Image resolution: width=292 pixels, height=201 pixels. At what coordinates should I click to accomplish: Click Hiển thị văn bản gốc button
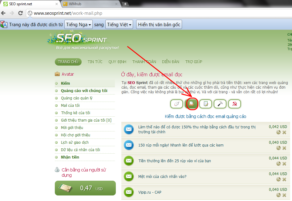point(159,25)
